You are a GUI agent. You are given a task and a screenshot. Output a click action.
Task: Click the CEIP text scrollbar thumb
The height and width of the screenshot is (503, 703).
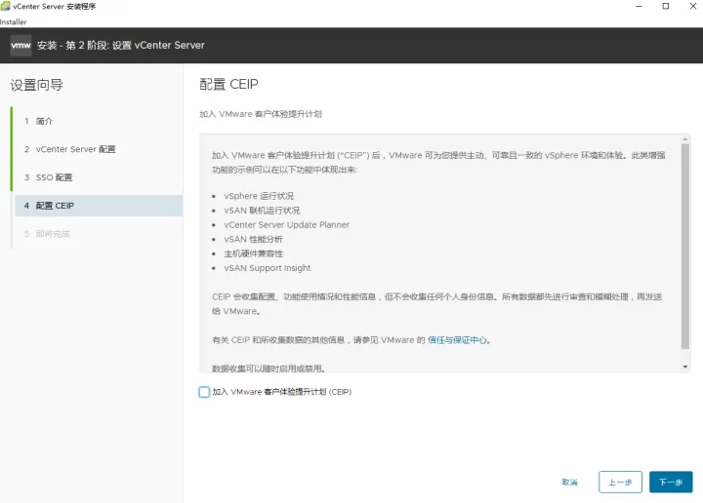[684, 246]
